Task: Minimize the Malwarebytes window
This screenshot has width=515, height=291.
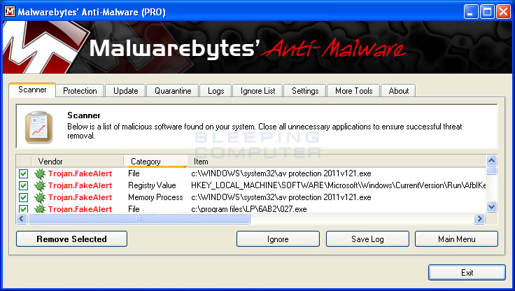Action: click(471, 12)
